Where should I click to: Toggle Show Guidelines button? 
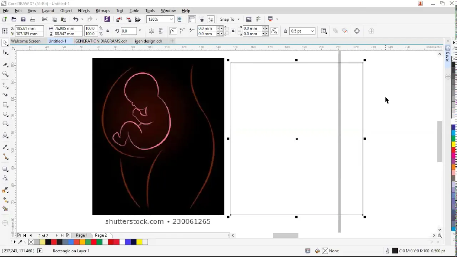click(211, 19)
